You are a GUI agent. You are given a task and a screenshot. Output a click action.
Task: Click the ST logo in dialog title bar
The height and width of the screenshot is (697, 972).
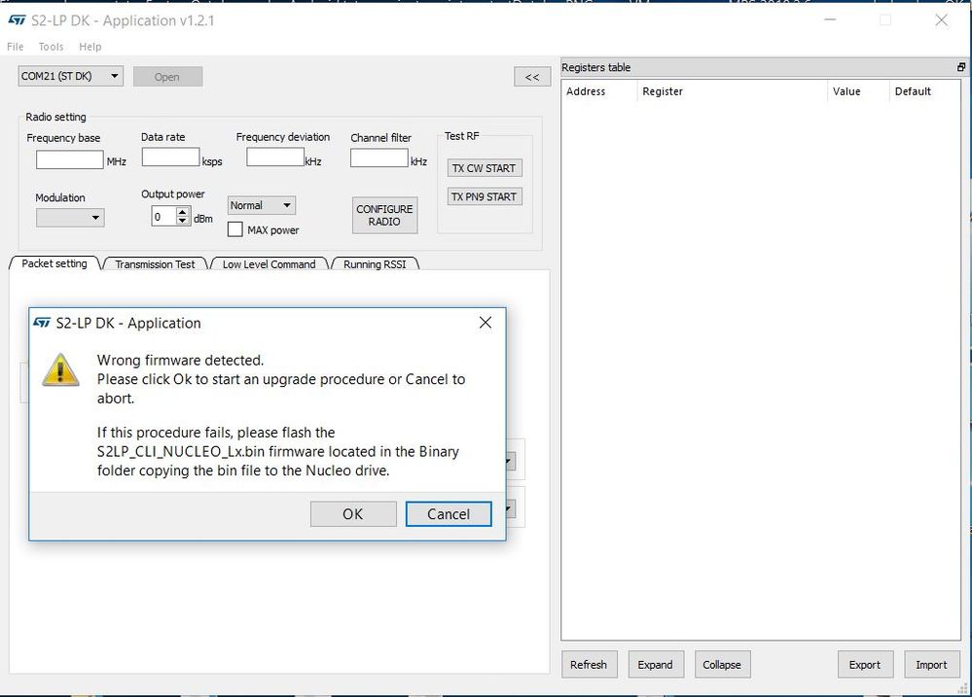tap(42, 323)
